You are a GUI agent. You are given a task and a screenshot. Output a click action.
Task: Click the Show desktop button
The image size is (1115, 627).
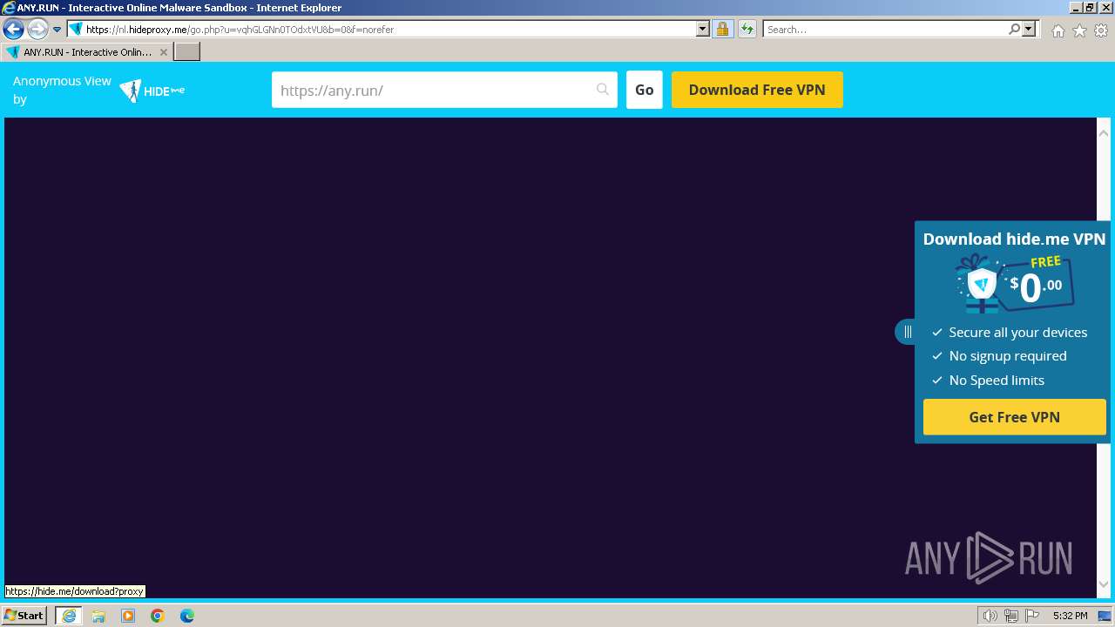(1105, 616)
